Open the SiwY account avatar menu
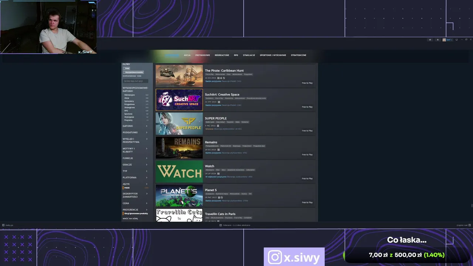 click(x=448, y=40)
